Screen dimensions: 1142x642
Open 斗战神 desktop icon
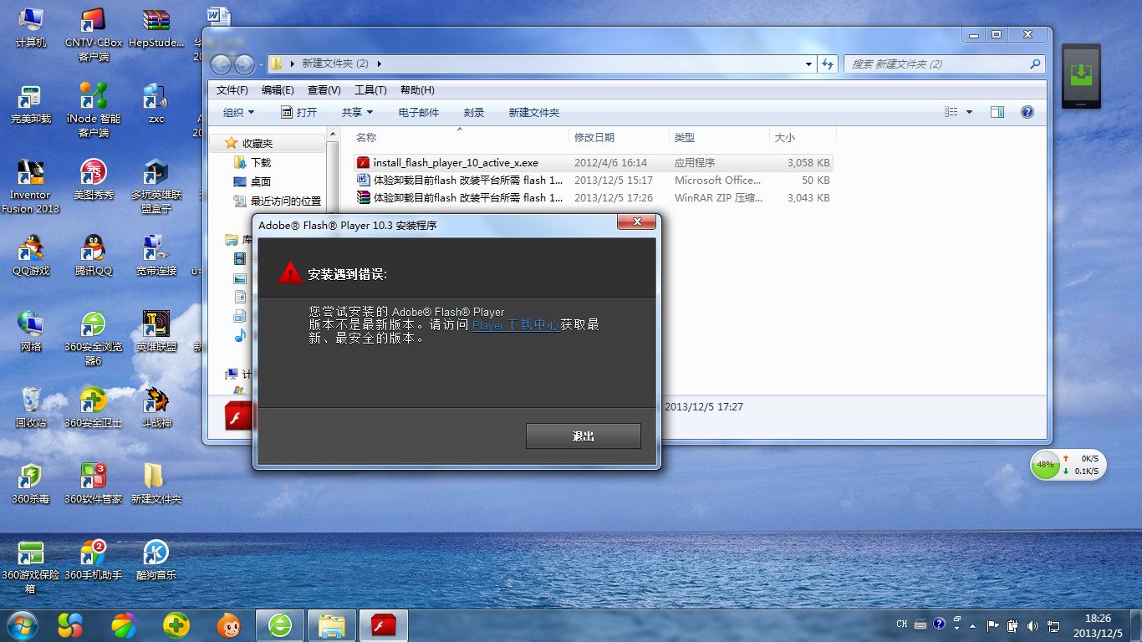click(156, 408)
